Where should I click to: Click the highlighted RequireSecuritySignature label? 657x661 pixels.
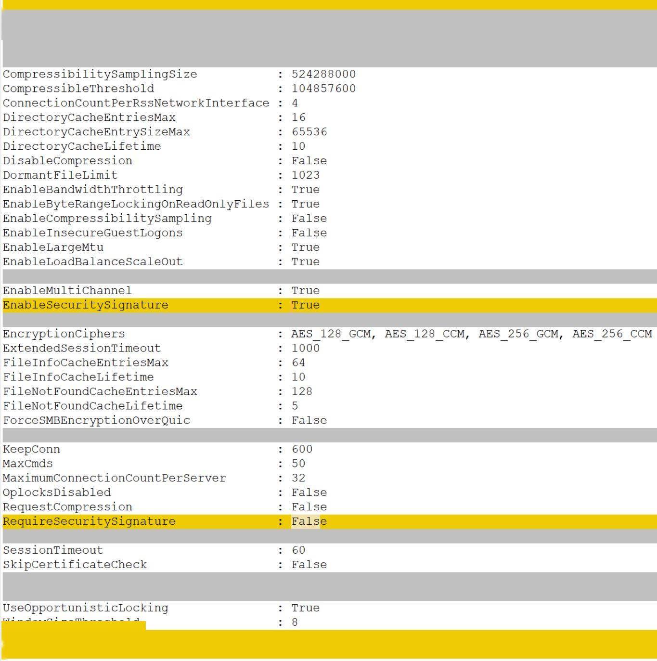[x=89, y=522]
